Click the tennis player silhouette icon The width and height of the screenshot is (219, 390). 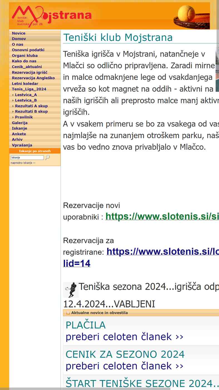(x=71, y=290)
